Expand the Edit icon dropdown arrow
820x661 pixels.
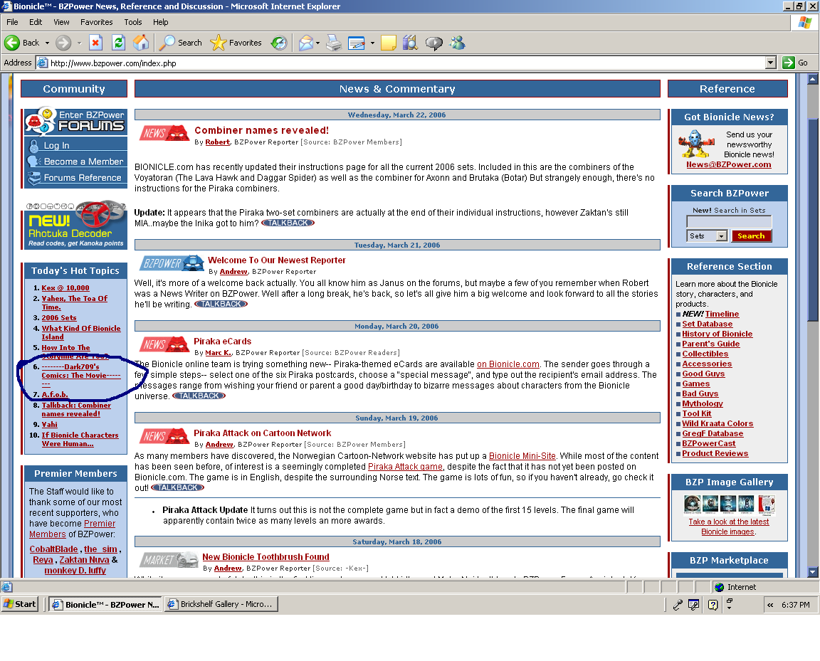(x=372, y=43)
